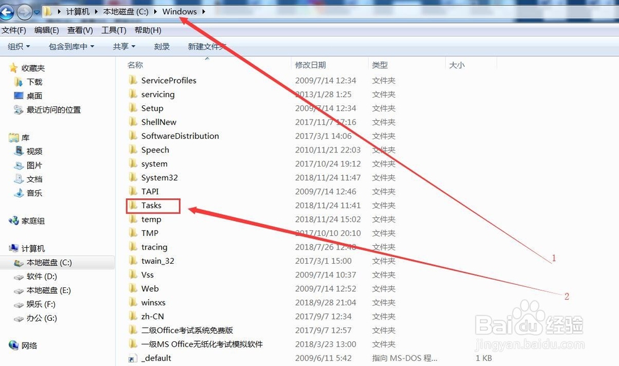The width and height of the screenshot is (619, 366).
Task: Open 下载 in the favorites sidebar
Action: [x=34, y=82]
